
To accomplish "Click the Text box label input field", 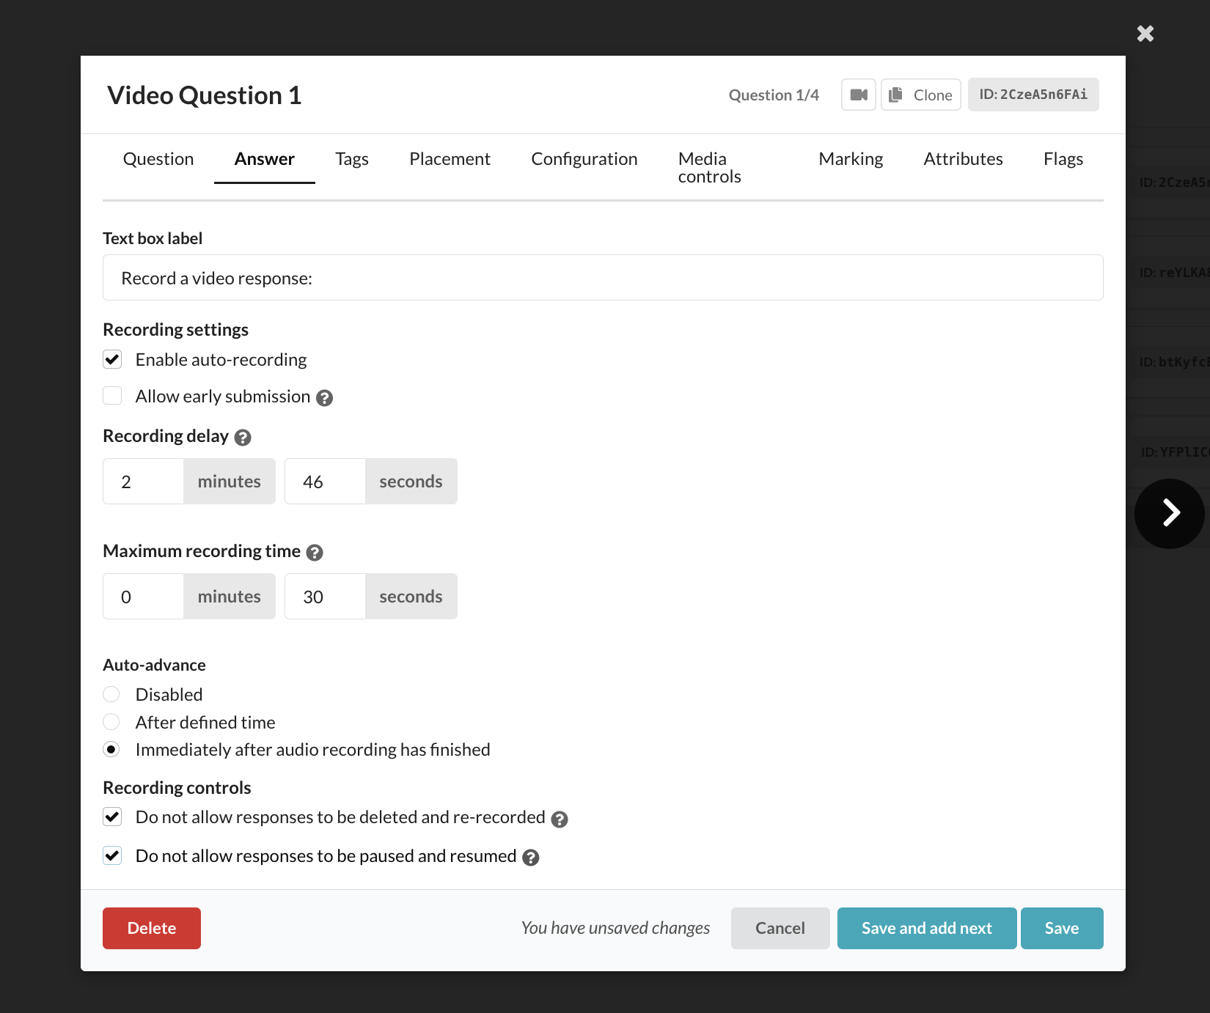I will [603, 278].
